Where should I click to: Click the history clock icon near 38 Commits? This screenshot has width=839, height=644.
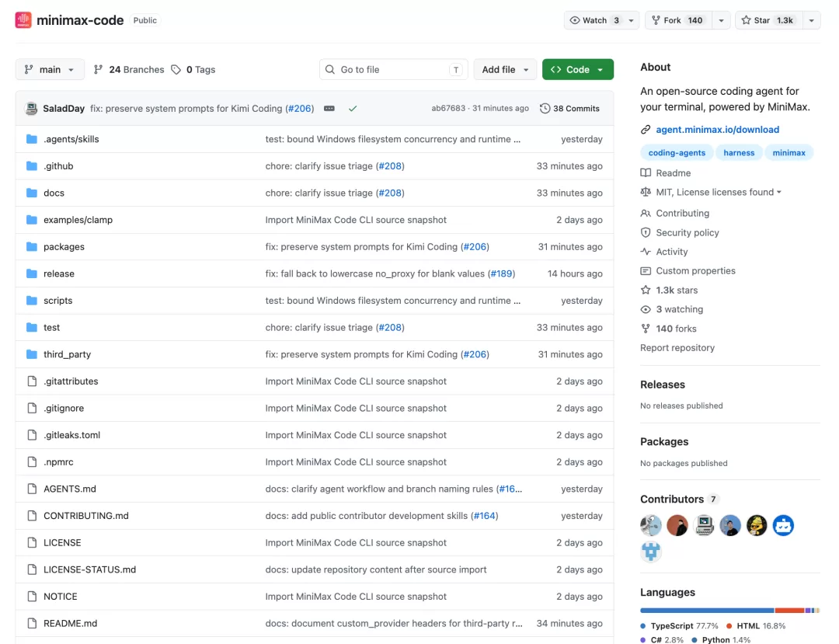(x=545, y=109)
